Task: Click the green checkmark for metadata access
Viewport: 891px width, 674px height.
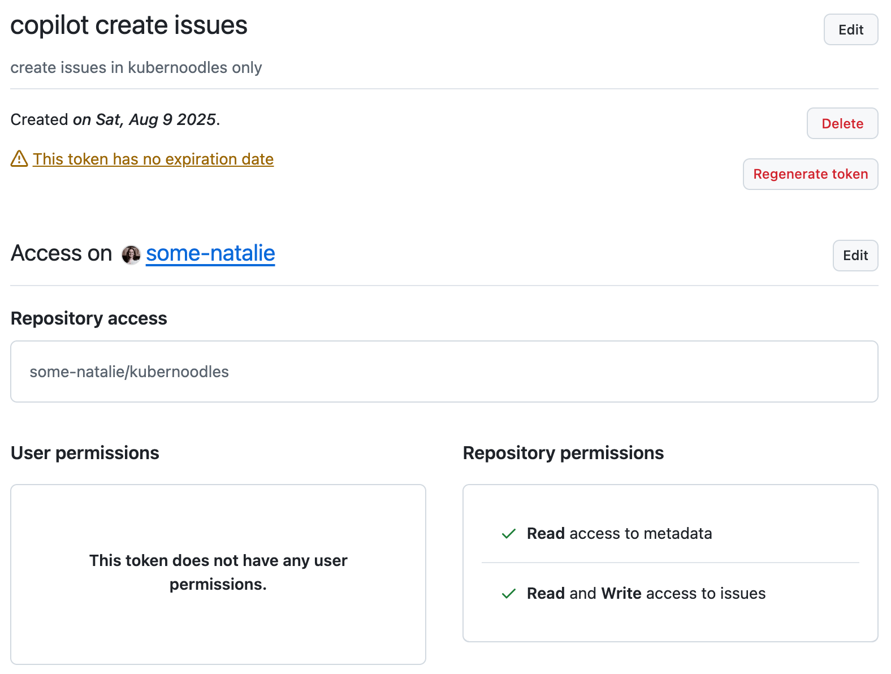Action: tap(509, 533)
